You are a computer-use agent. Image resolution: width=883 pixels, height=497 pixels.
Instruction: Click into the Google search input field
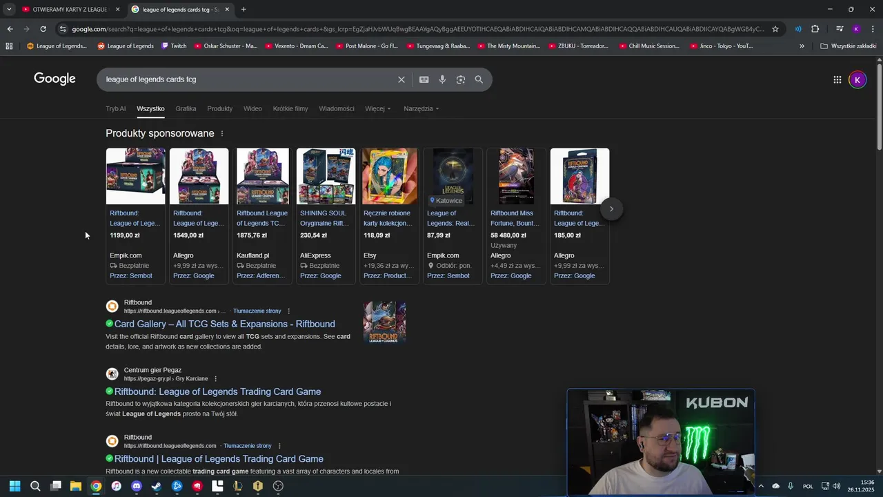click(x=248, y=79)
